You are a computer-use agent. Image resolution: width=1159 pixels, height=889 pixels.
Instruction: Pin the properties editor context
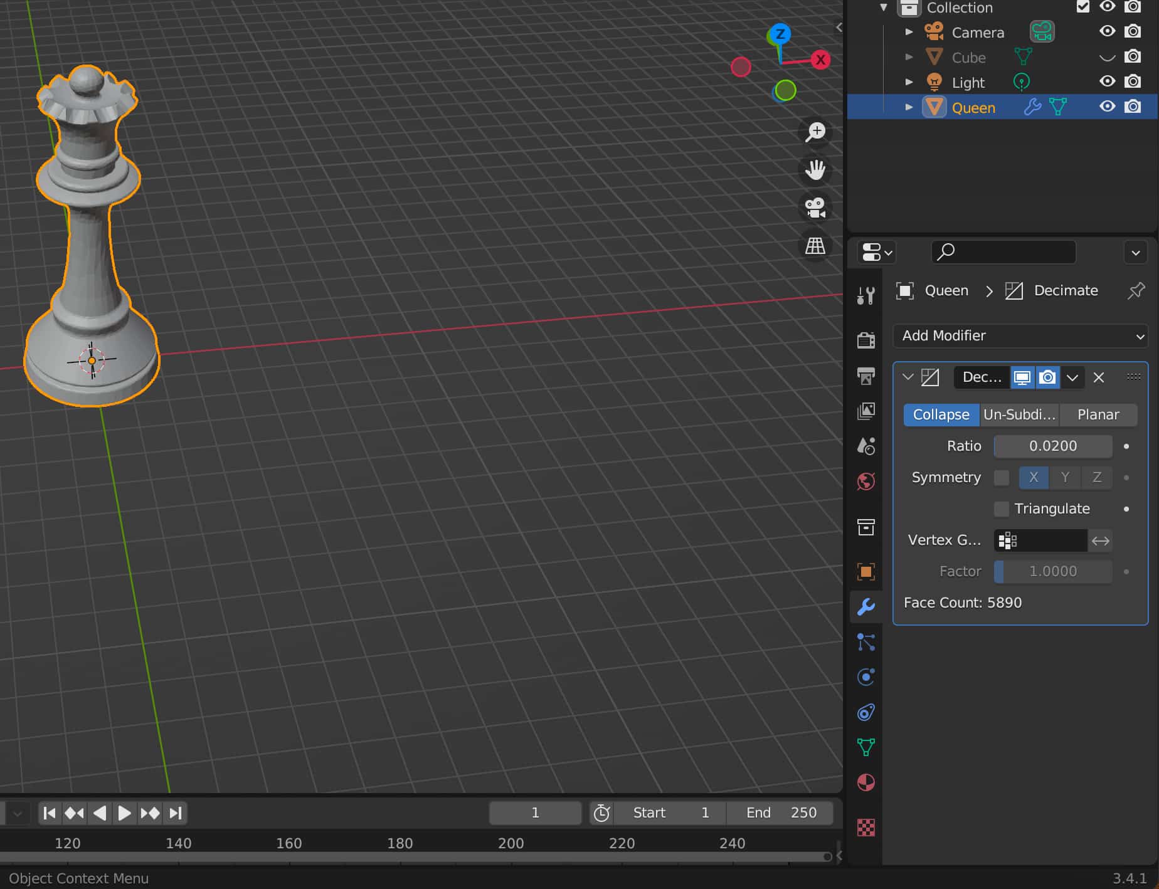1136,291
